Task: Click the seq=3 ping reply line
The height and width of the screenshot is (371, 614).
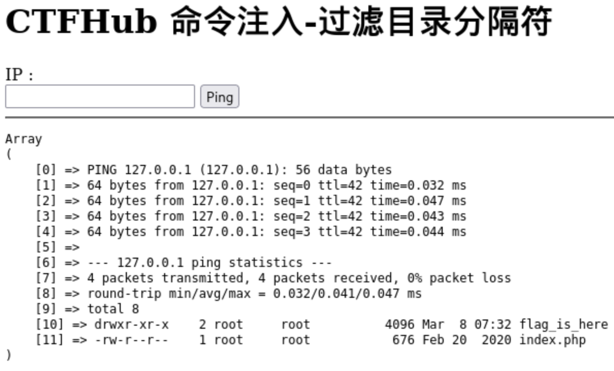Action: [276, 232]
